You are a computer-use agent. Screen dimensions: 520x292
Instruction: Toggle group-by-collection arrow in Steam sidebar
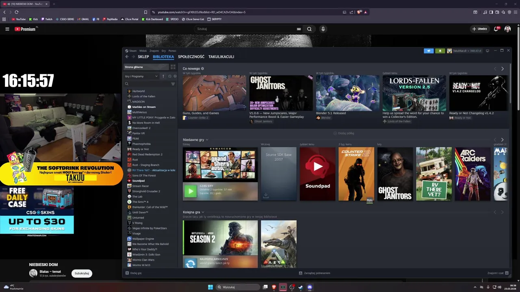tap(163, 76)
